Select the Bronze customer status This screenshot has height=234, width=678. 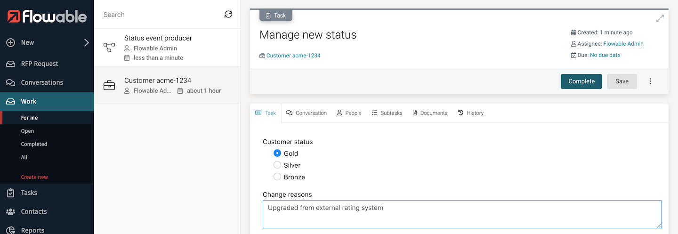coord(277,177)
